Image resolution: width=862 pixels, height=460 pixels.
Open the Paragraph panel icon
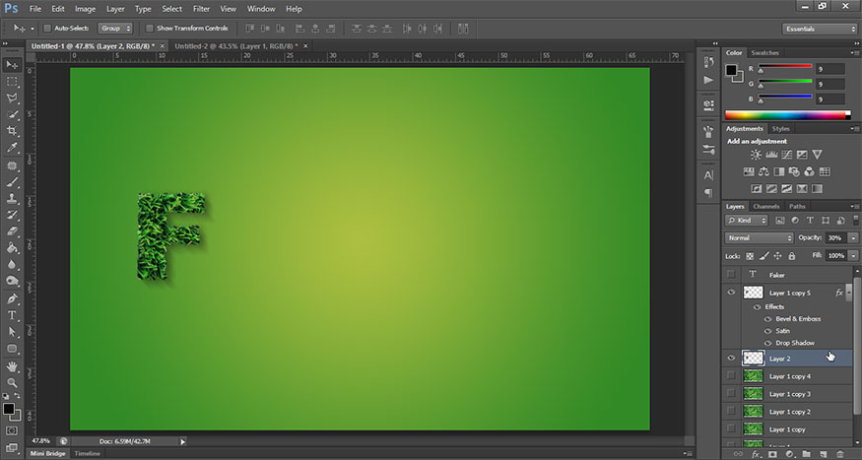tap(708, 193)
